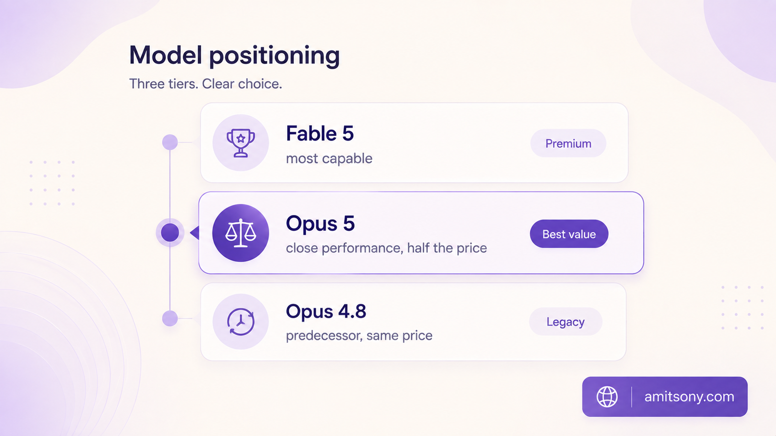Click the Model positioning heading
Viewport: 776px width, 436px height.
pos(234,55)
